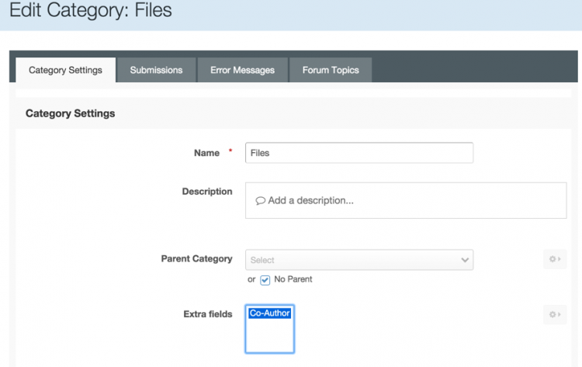This screenshot has height=367, width=582.
Task: Uncheck the No Parent checkbox
Action: point(265,280)
